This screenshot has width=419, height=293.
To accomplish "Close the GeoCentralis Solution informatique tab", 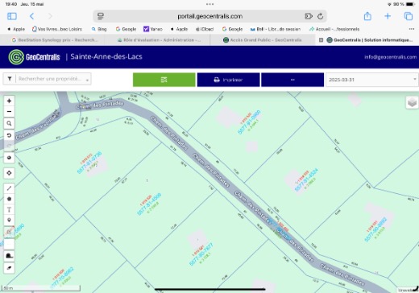I will (x=321, y=40).
